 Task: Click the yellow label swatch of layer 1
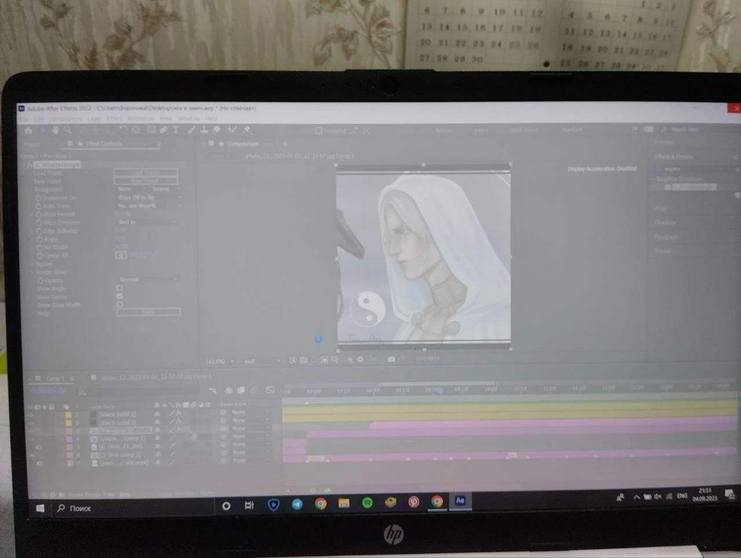coord(68,415)
